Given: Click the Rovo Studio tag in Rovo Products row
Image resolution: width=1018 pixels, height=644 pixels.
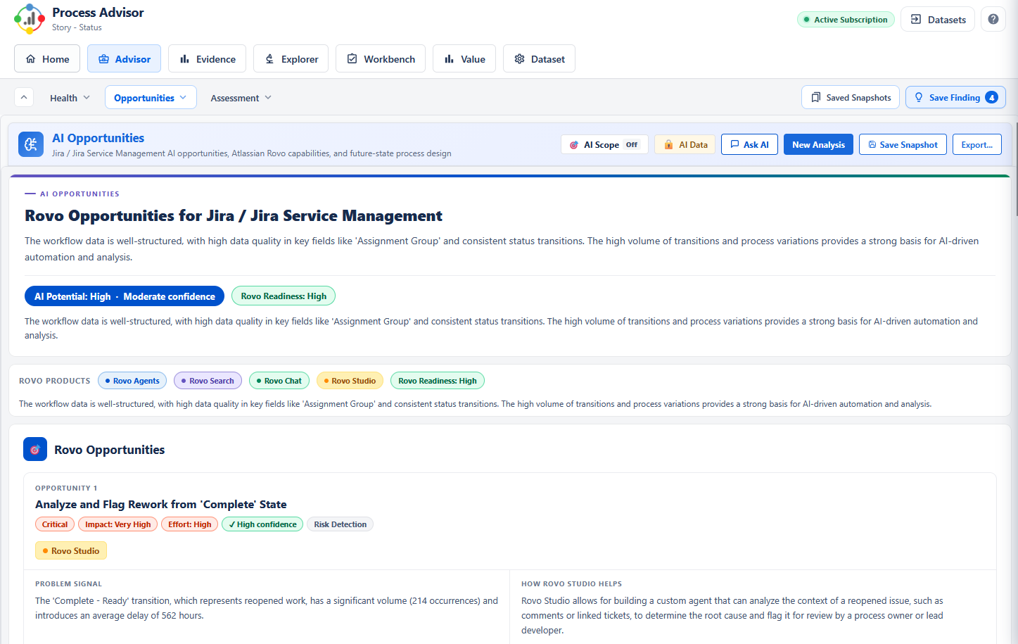Looking at the screenshot, I should (x=350, y=381).
